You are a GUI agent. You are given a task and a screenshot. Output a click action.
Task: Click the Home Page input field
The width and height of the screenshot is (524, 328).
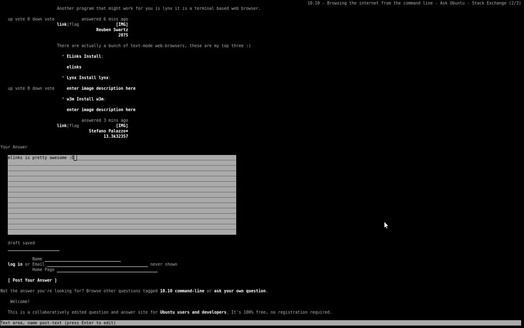tap(107, 269)
